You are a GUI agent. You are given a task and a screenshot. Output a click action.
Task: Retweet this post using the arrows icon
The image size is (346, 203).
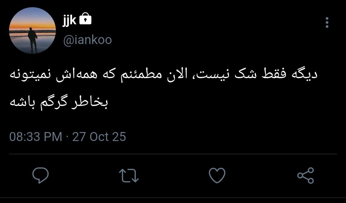tap(129, 175)
